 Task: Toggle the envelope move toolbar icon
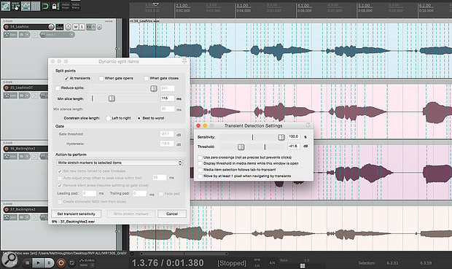[26, 6]
